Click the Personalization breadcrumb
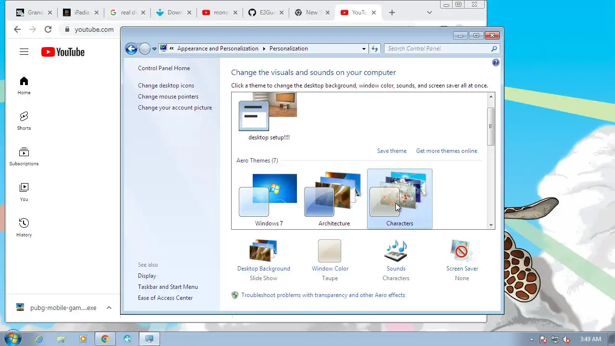 tap(288, 49)
